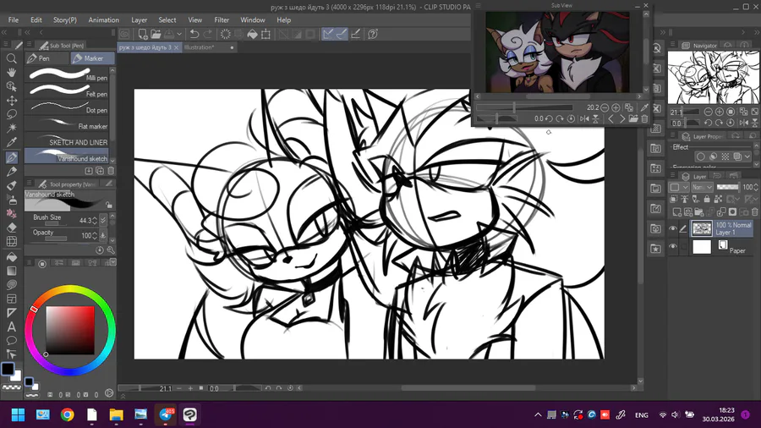Toggle Lock Layer in the Layer panel
This screenshot has height=428, width=761.
(x=707, y=199)
